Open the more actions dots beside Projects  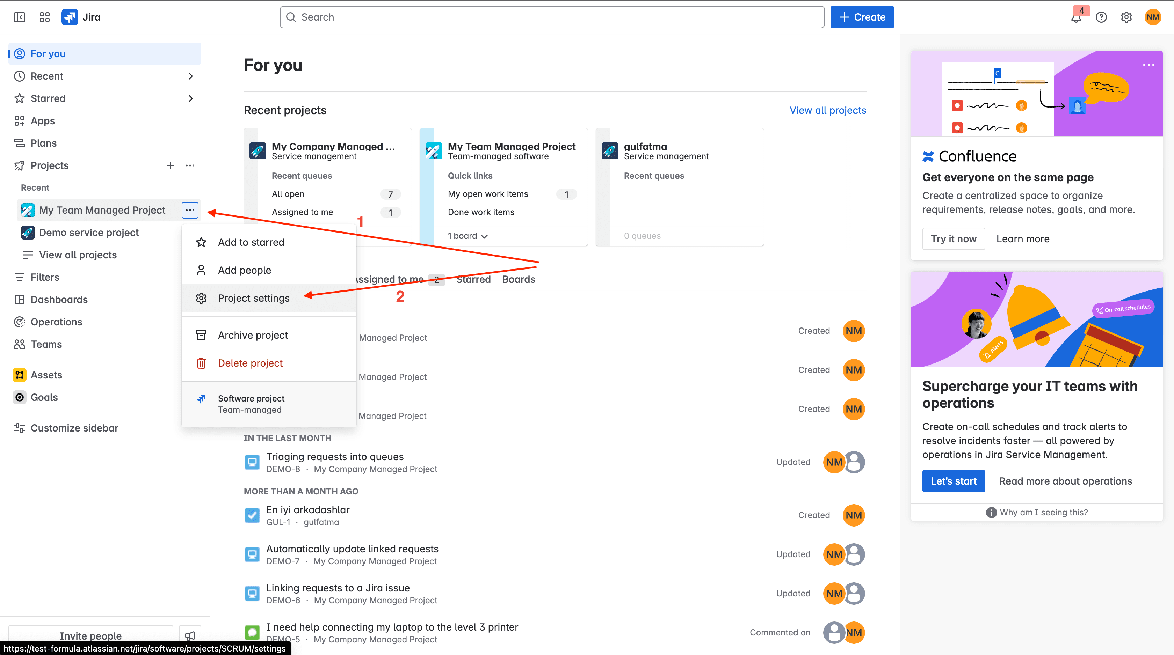190,165
